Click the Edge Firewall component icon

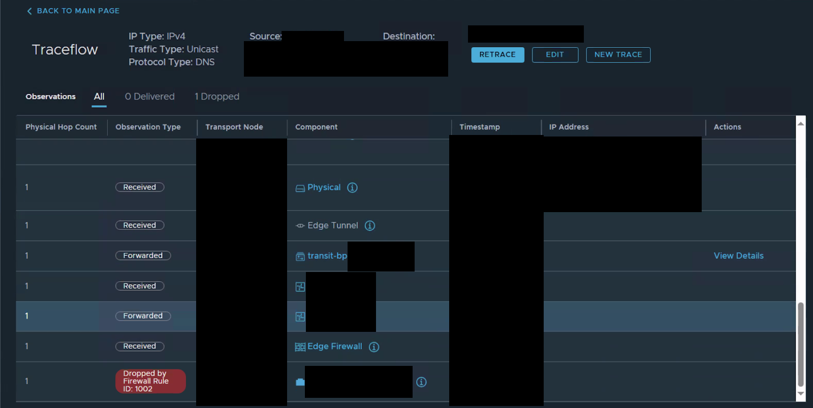pyautogui.click(x=300, y=347)
